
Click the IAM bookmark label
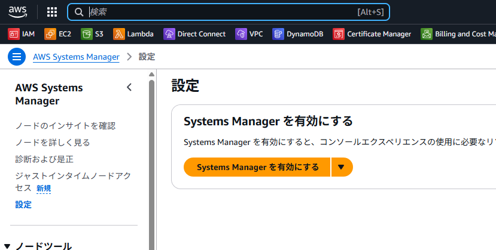coord(29,34)
